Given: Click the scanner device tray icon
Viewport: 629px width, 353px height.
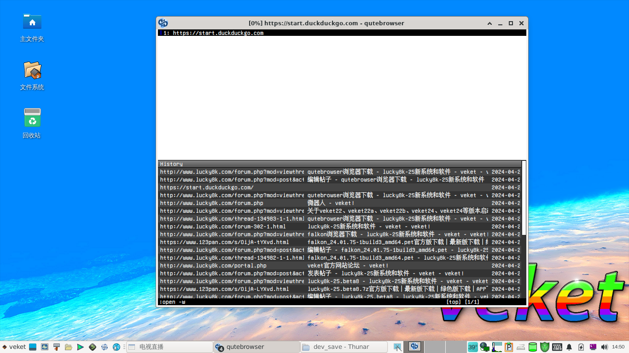Looking at the screenshot, I should [x=521, y=347].
